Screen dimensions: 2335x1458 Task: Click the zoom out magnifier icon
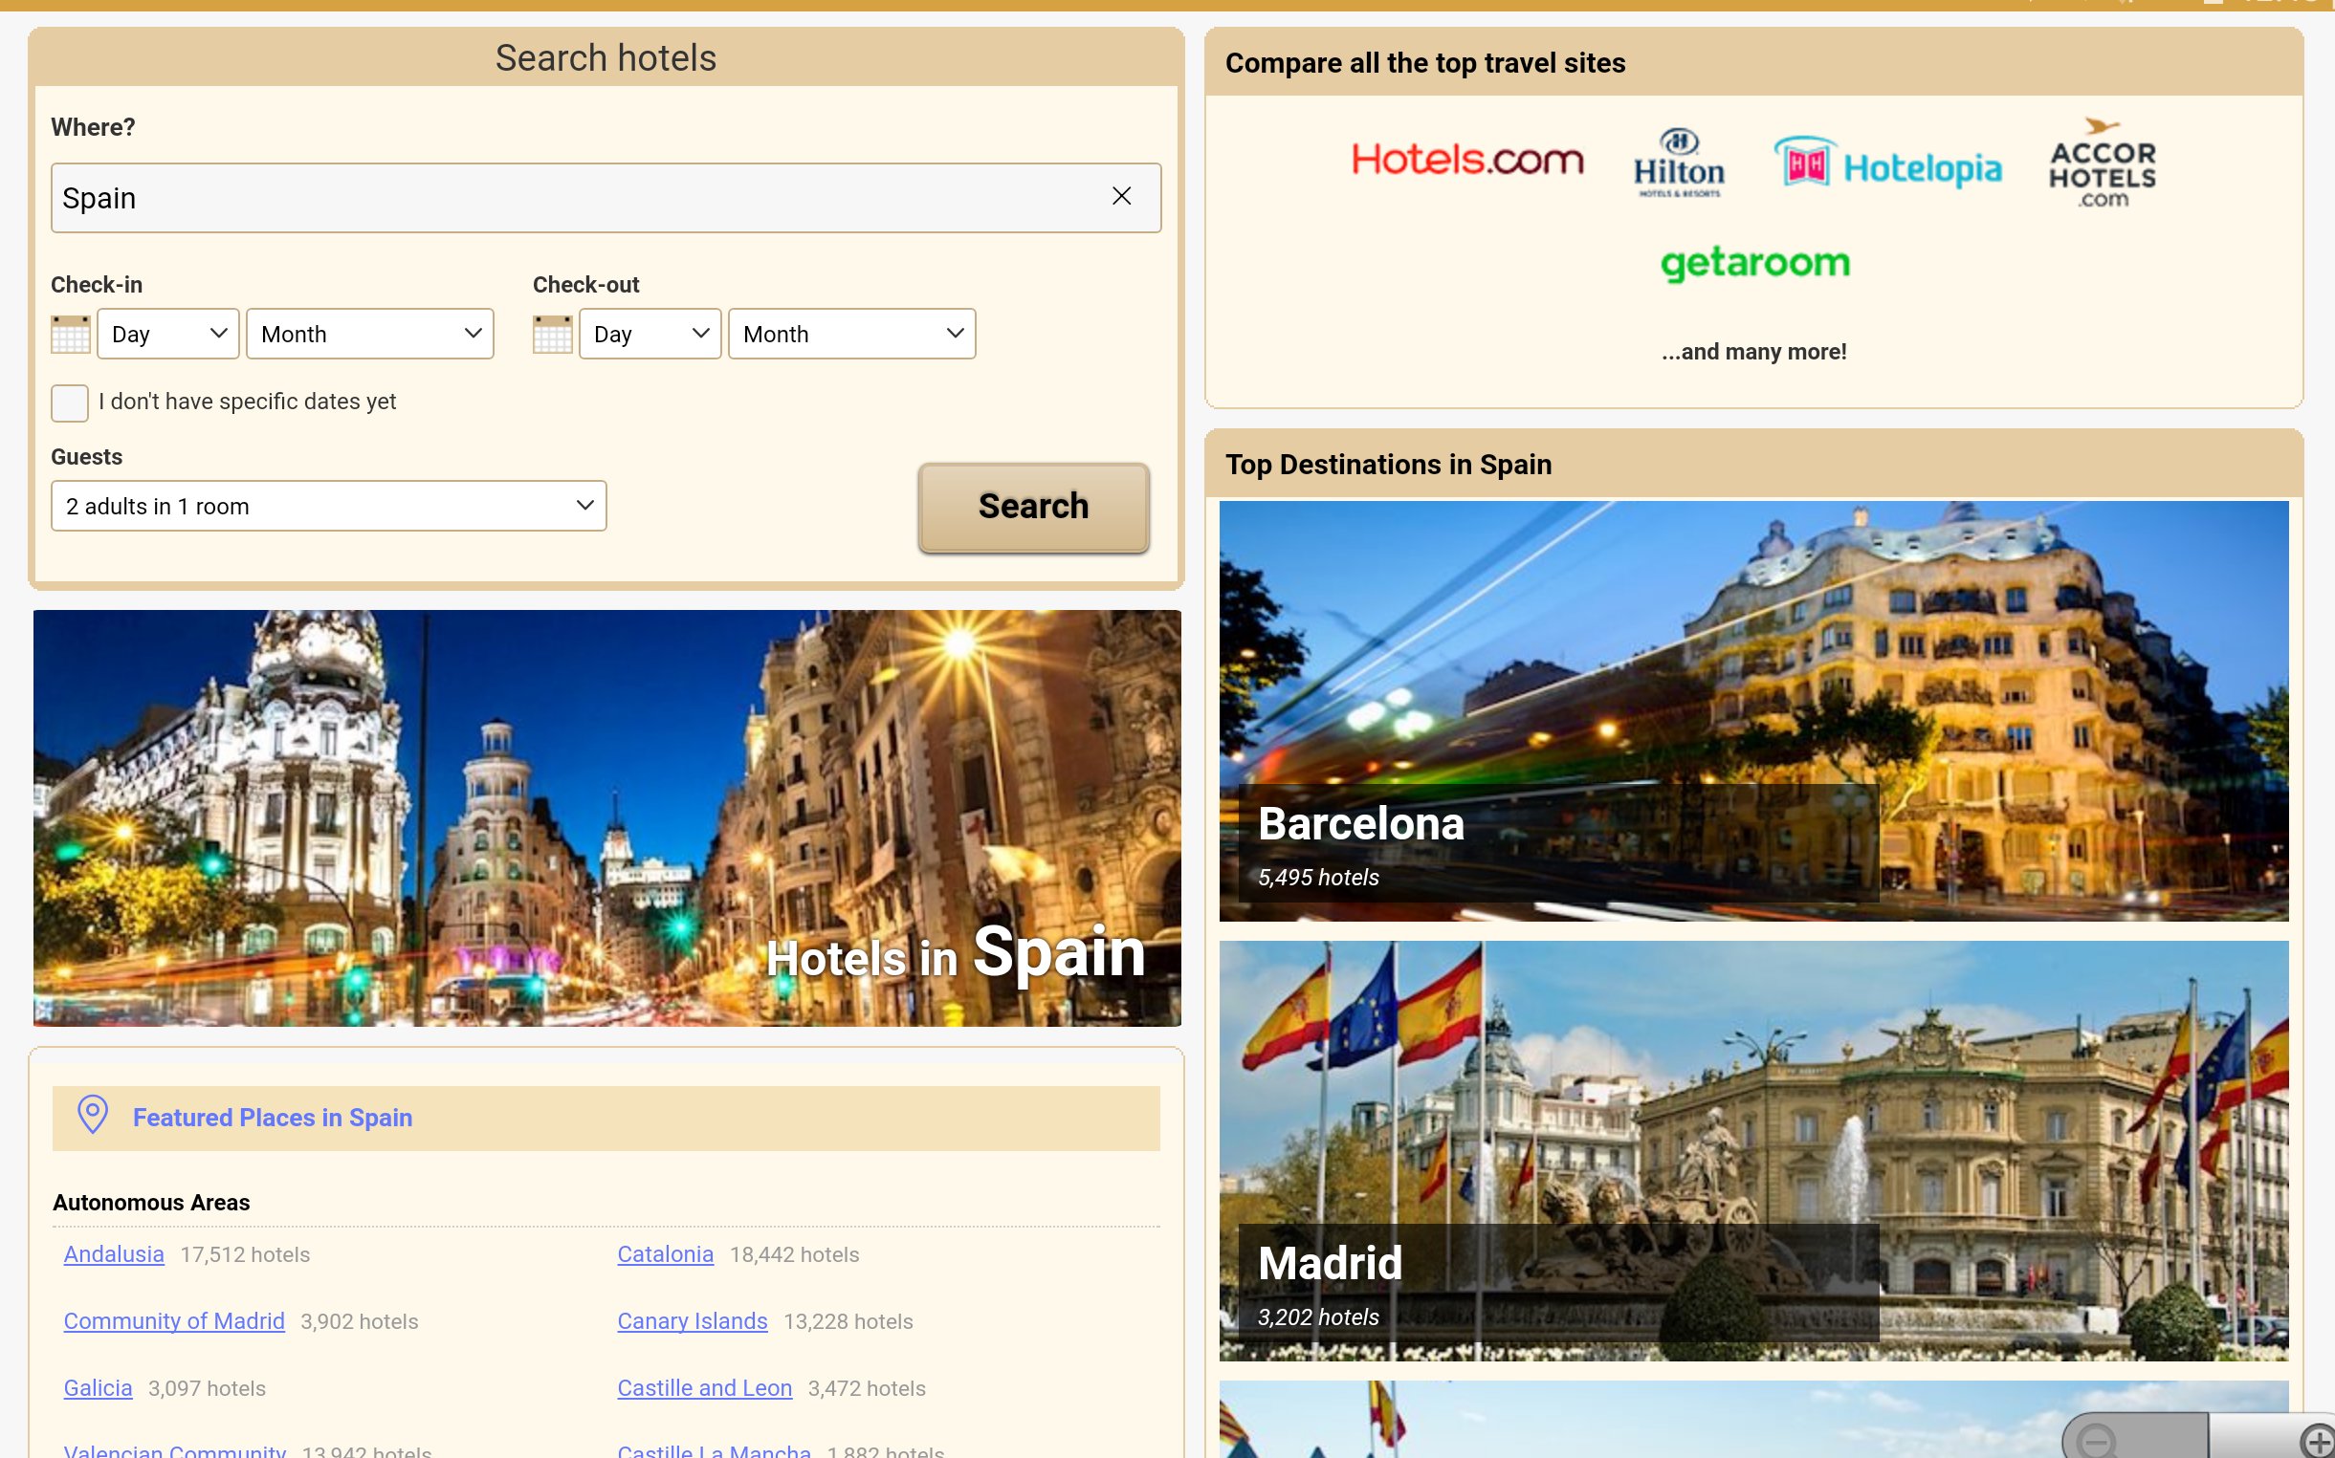[2096, 1442]
